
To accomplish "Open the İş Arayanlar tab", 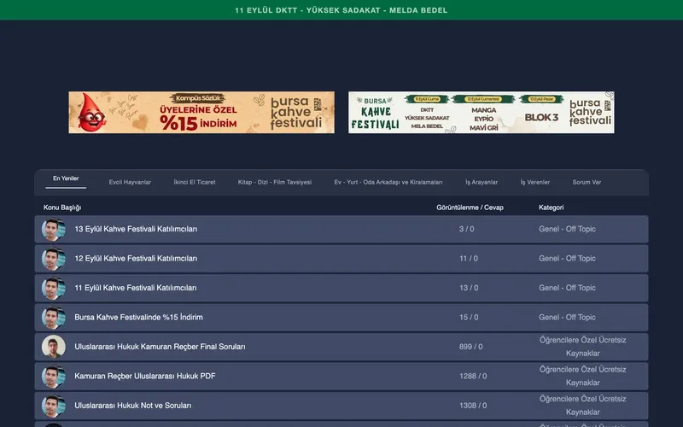I will pyautogui.click(x=482, y=182).
